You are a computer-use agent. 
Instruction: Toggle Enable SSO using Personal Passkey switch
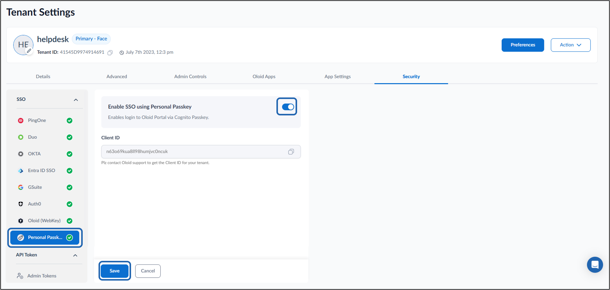point(288,107)
